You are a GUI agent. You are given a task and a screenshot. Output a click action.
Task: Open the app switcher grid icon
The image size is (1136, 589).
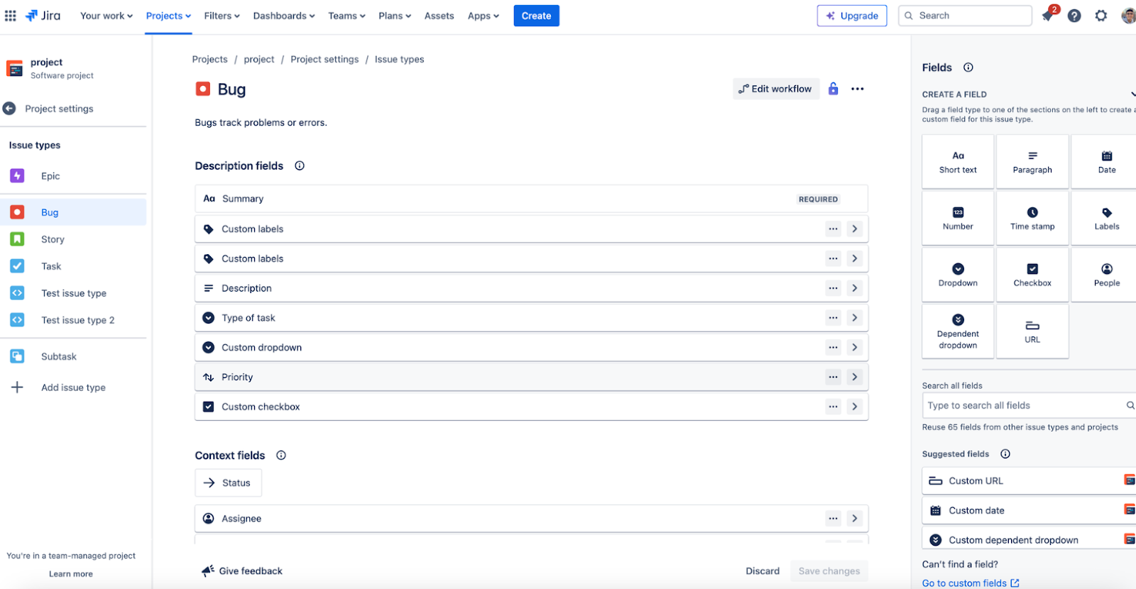pos(11,16)
